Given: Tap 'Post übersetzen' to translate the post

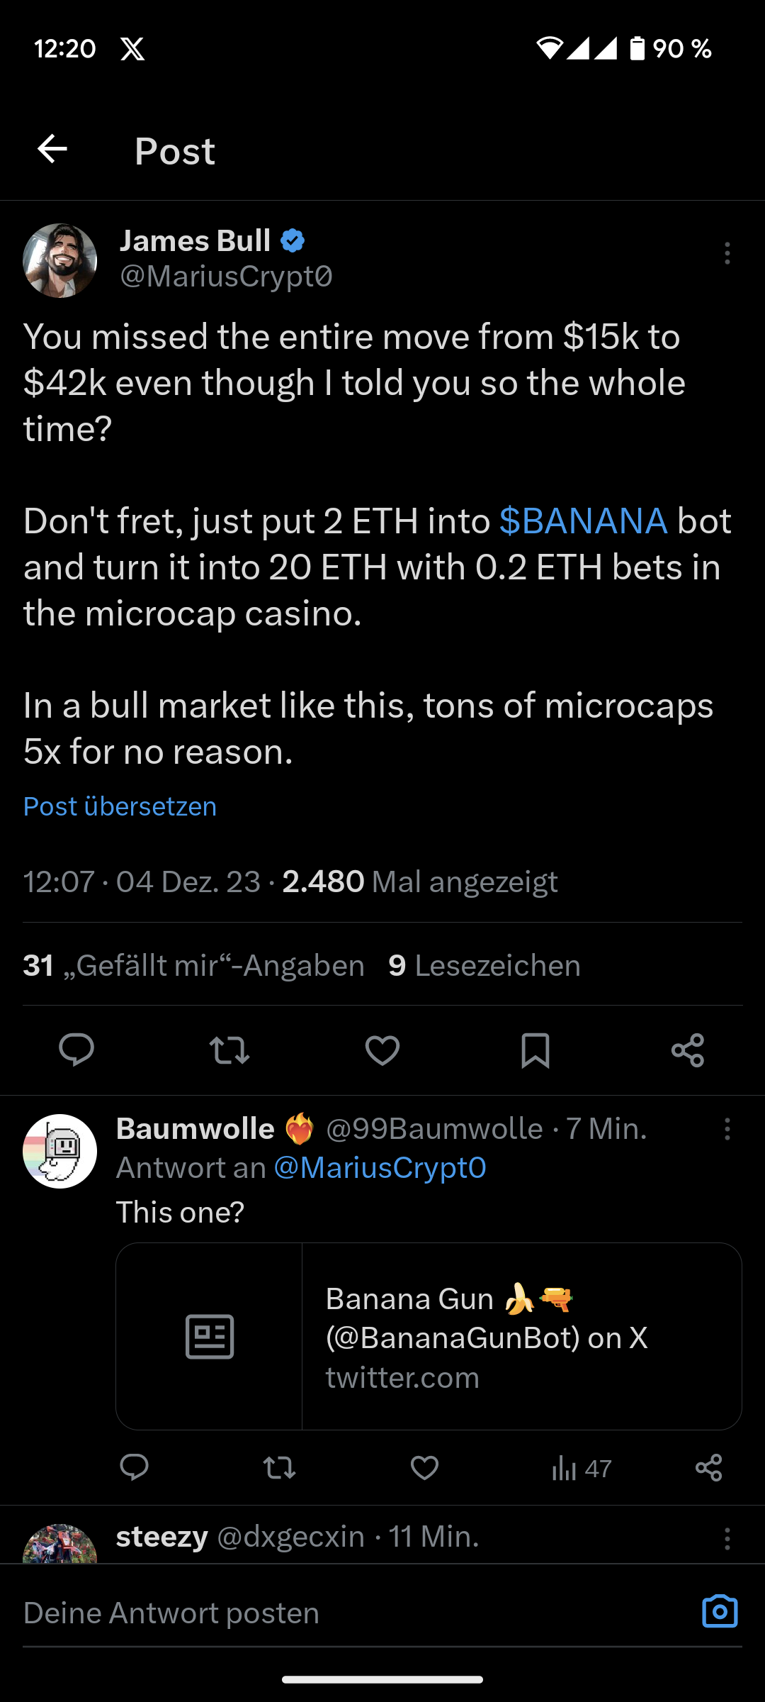Looking at the screenshot, I should tap(120, 806).
